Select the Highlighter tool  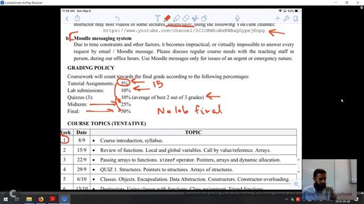(x=176, y=18)
